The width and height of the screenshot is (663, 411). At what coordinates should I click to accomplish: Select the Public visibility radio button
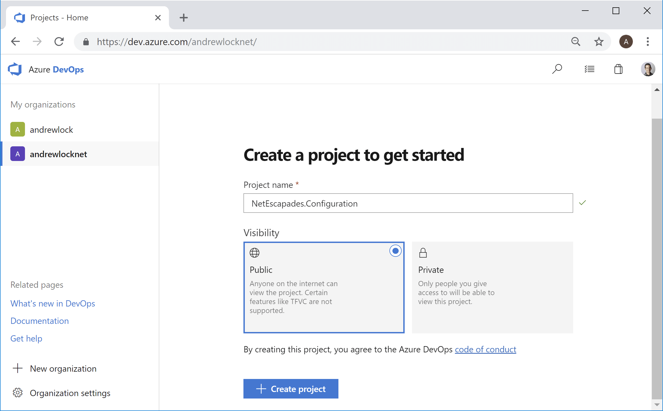[395, 251]
